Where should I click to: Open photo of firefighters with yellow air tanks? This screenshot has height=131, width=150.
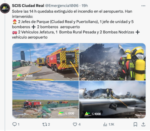[112, 62]
